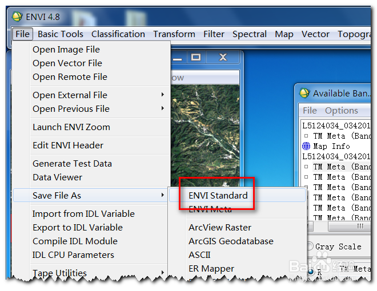377x291 pixels.
Task: Select the R band radio button
Action: click(311, 272)
